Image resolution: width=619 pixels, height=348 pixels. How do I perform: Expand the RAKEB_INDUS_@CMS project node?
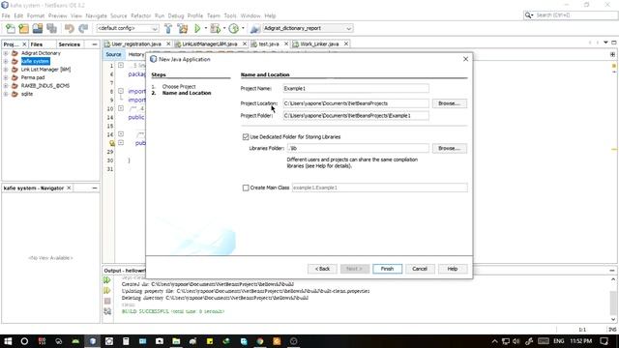tap(6, 86)
